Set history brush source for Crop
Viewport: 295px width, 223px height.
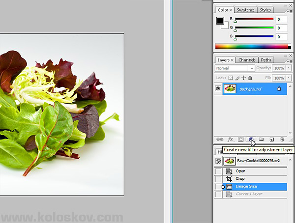click(x=218, y=179)
